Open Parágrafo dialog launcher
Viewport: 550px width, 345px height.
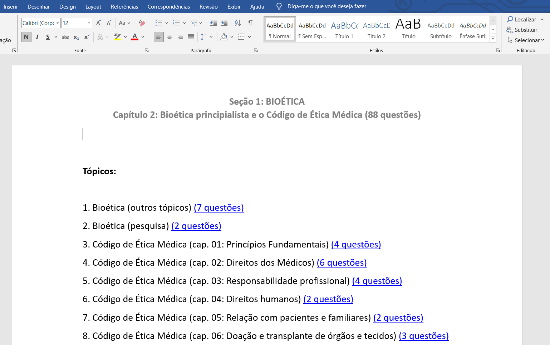coord(256,51)
